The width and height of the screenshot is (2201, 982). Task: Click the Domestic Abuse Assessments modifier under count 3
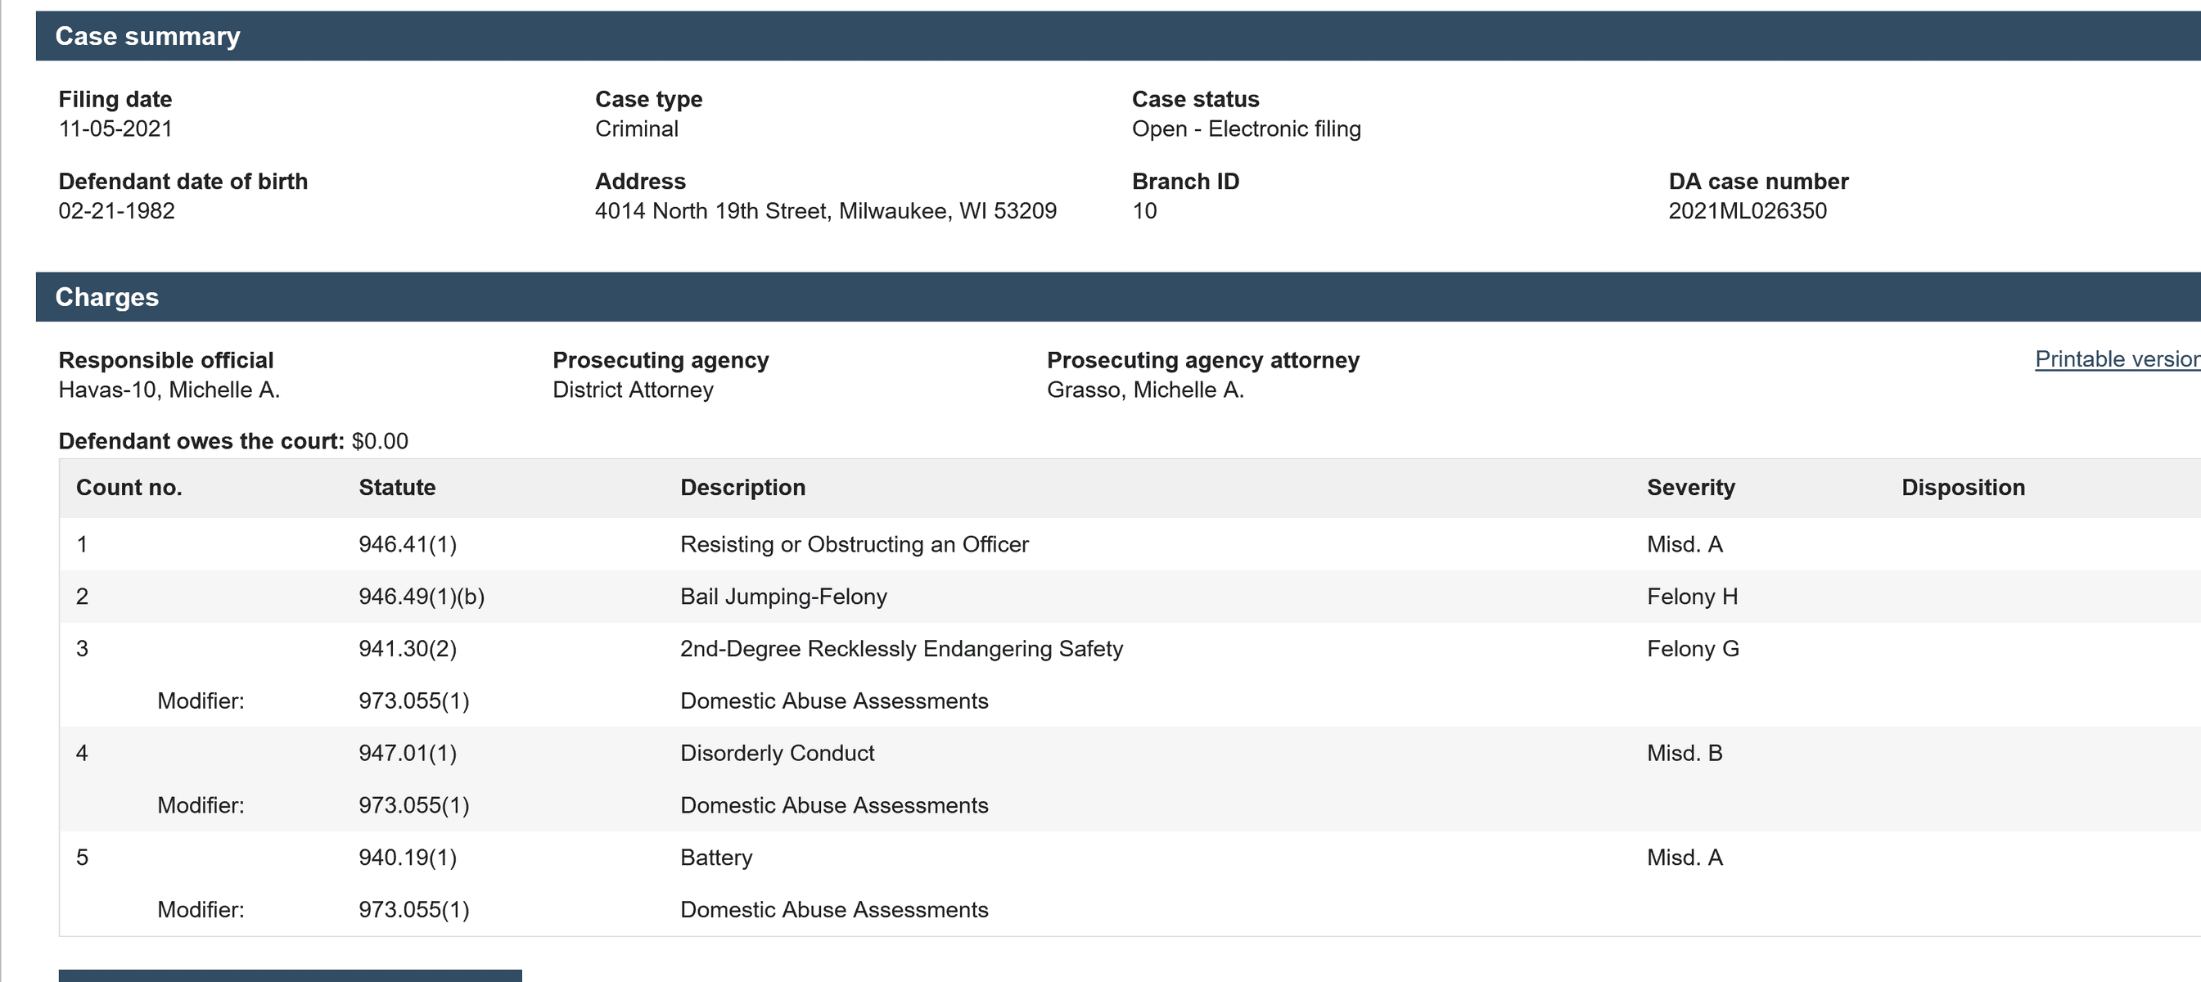(834, 701)
